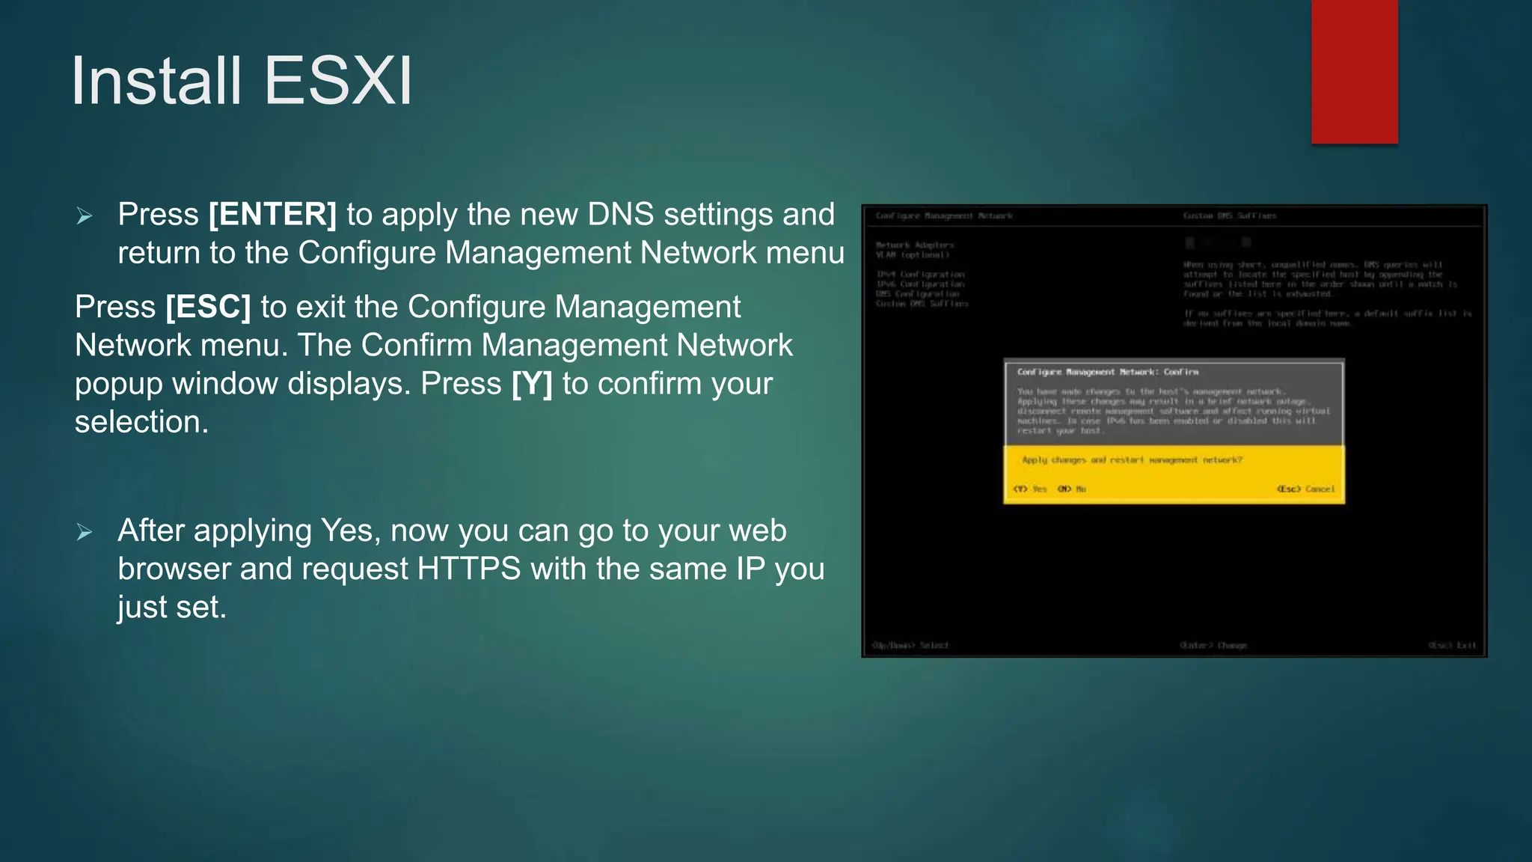Click 'Apply changes and restart management network?' prompt
The height and width of the screenshot is (862, 1532).
(1133, 460)
